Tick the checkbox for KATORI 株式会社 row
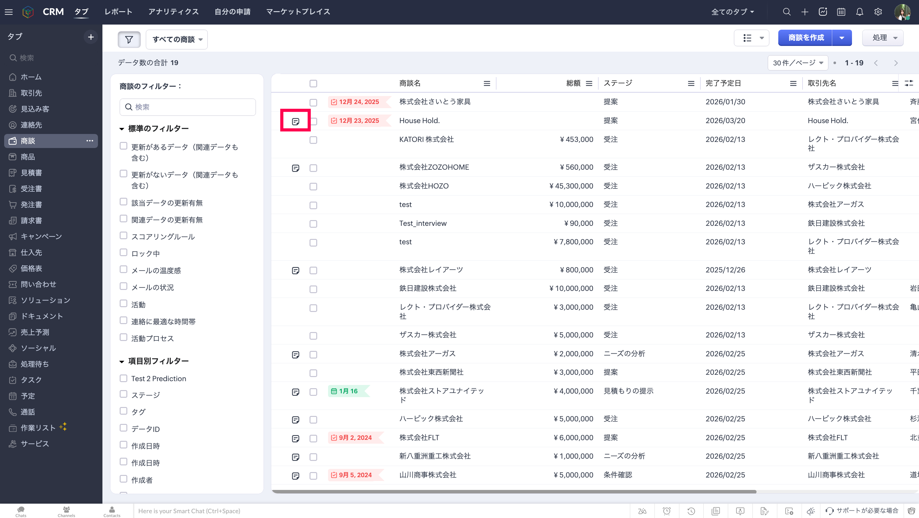This screenshot has width=919, height=518. click(313, 140)
